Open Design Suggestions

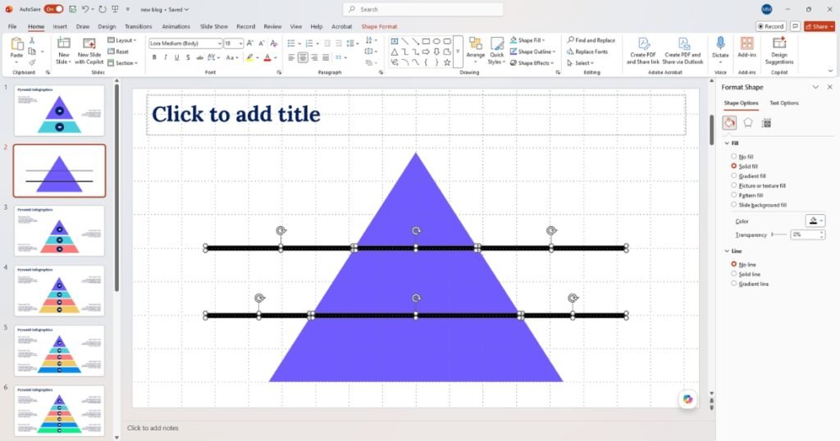779,51
